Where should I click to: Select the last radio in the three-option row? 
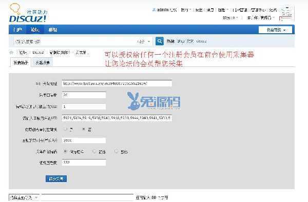(x=117, y=151)
